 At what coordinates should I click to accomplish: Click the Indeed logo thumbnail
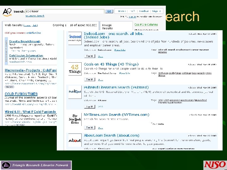coord(75,38)
